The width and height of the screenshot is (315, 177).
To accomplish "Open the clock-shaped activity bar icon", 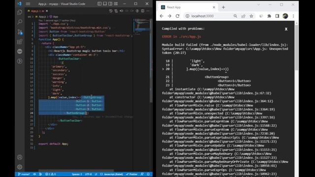I will click(20, 61).
